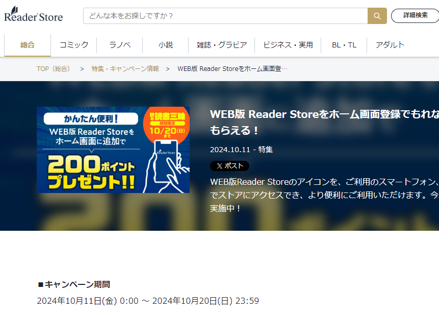Screen dimensions: 439x314
Task: Click the current page breadcrumb text
Action: point(233,69)
